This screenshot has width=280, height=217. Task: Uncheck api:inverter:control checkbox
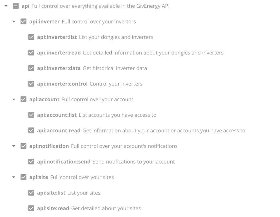(x=31, y=84)
